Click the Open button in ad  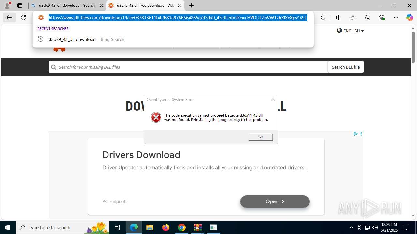[275, 201]
